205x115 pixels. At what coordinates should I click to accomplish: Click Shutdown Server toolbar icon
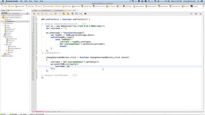click(x=99, y=6)
